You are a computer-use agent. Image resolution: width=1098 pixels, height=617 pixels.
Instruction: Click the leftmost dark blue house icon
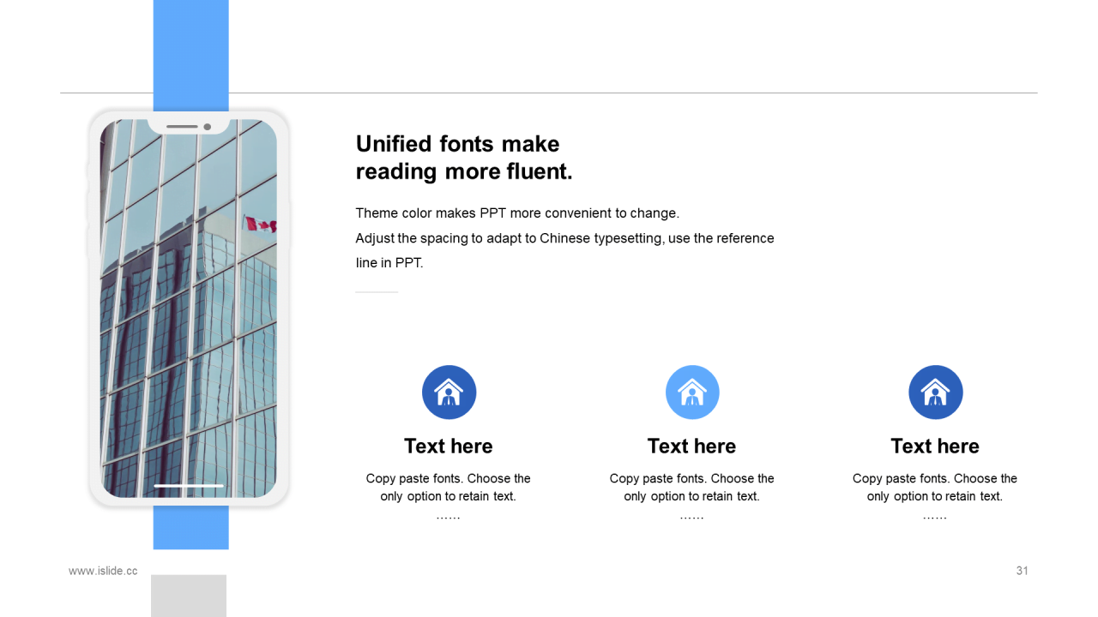[x=449, y=392]
